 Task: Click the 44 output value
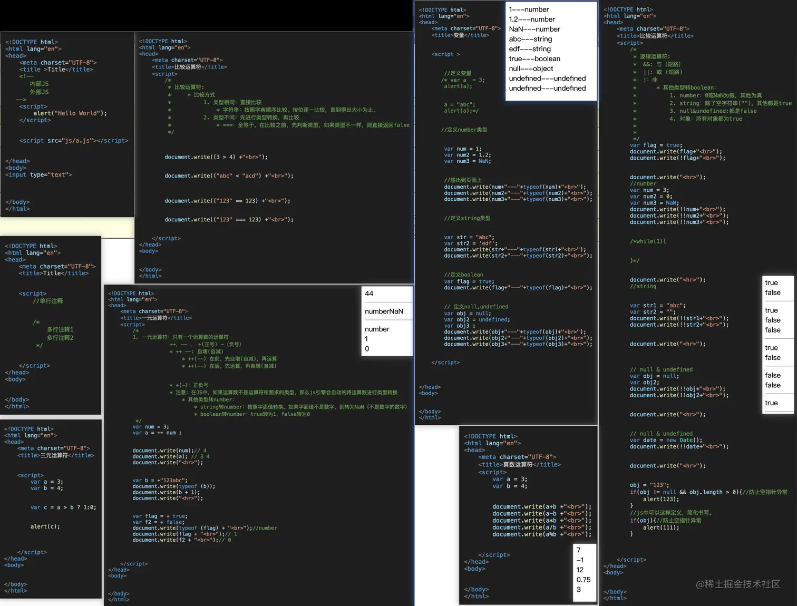(x=369, y=294)
